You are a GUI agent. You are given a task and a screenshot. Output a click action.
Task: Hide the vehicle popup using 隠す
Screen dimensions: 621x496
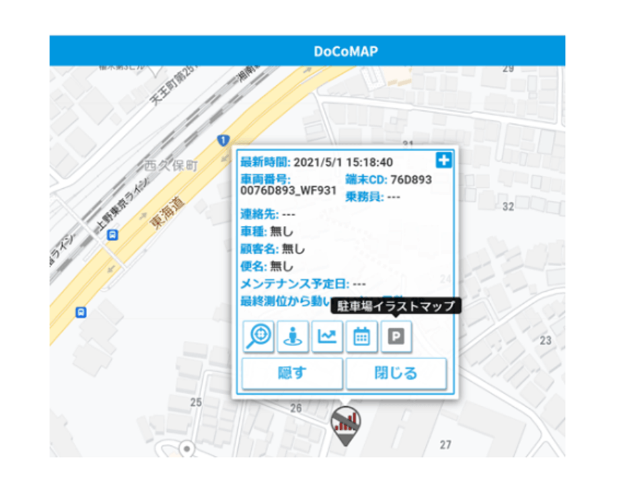click(291, 373)
